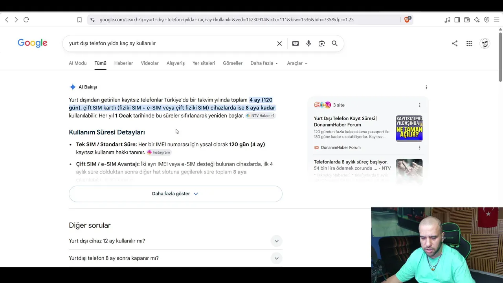The image size is (503, 283).
Task: Open the Araçlar dropdown
Action: 297,63
